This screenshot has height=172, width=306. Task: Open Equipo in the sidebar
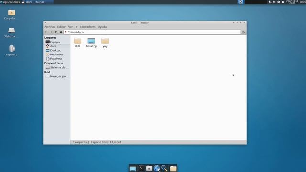[56, 42]
